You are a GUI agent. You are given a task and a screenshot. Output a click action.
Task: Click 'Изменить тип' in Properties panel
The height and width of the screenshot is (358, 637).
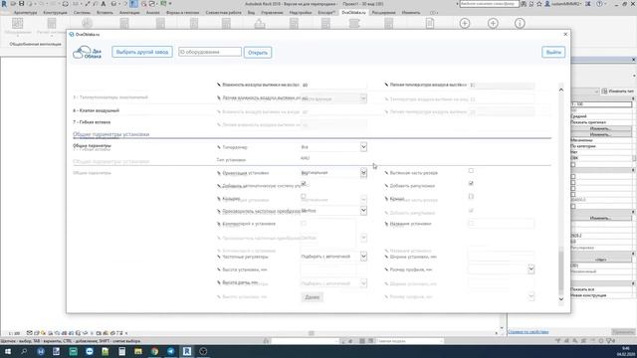[617, 91]
